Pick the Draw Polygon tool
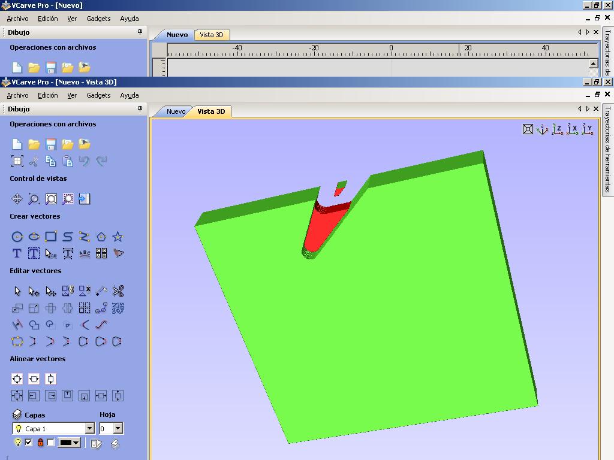This screenshot has width=614, height=460. (x=101, y=237)
